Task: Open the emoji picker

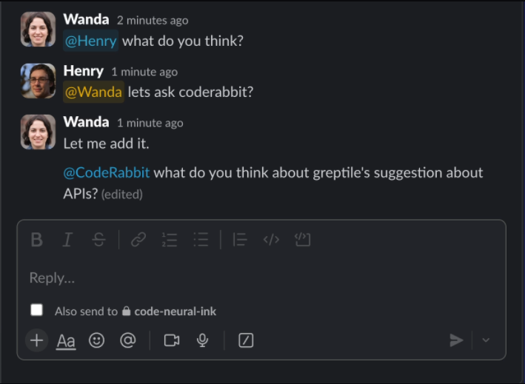Action: tap(96, 340)
